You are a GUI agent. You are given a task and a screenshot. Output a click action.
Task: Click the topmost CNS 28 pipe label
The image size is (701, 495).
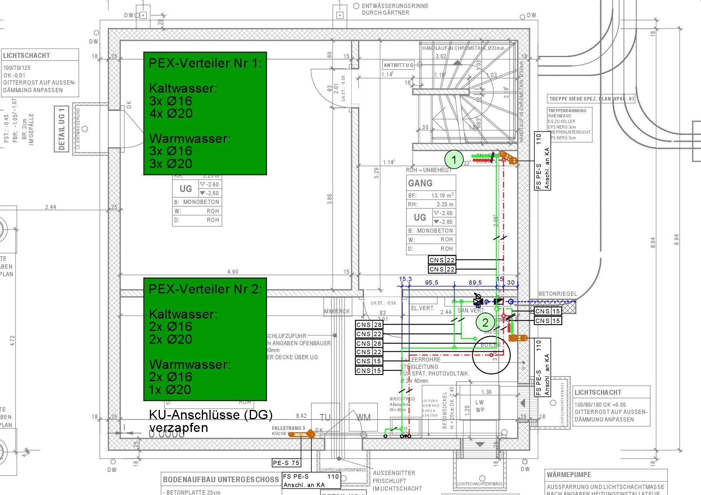coord(369,325)
